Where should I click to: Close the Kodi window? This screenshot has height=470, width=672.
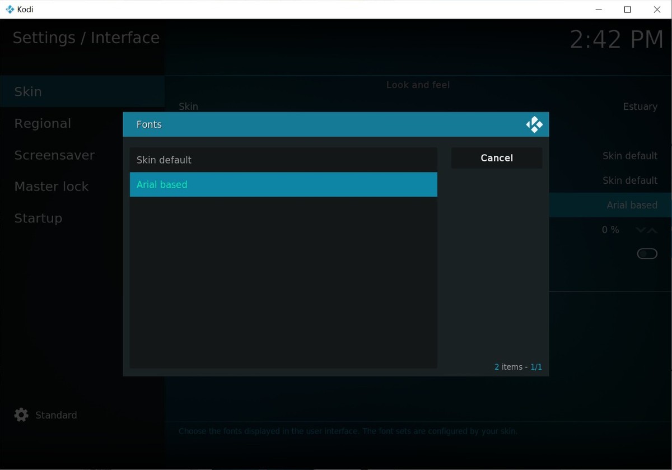(x=657, y=10)
